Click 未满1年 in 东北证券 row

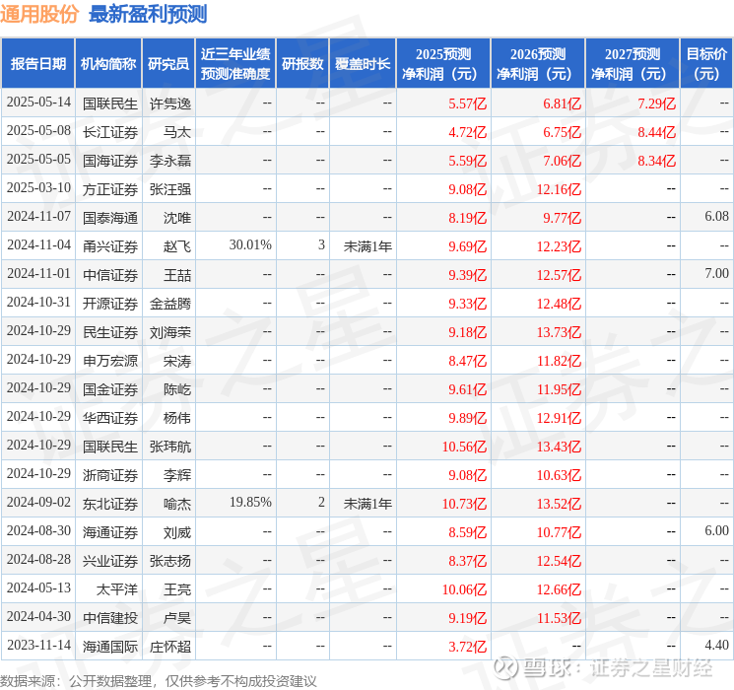coord(367,504)
